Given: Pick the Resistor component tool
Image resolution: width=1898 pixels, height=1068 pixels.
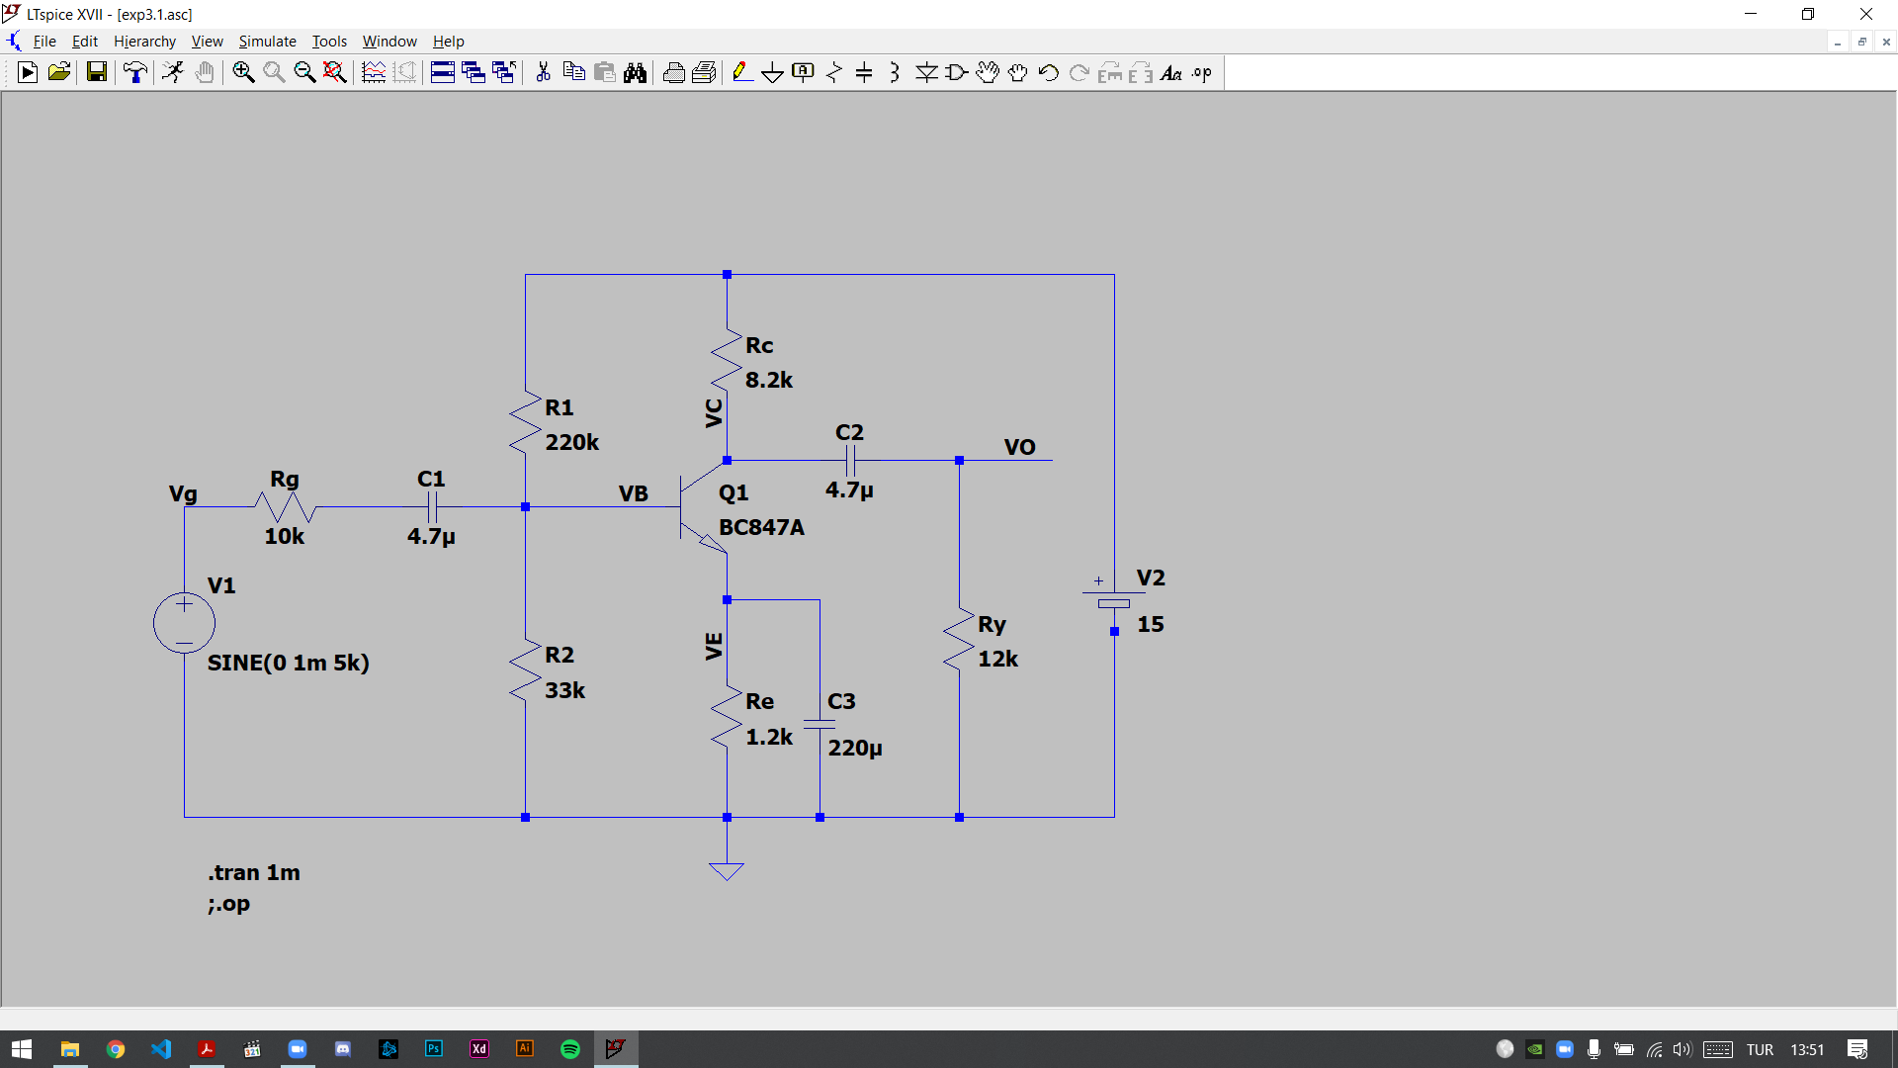Looking at the screenshot, I should point(833,72).
